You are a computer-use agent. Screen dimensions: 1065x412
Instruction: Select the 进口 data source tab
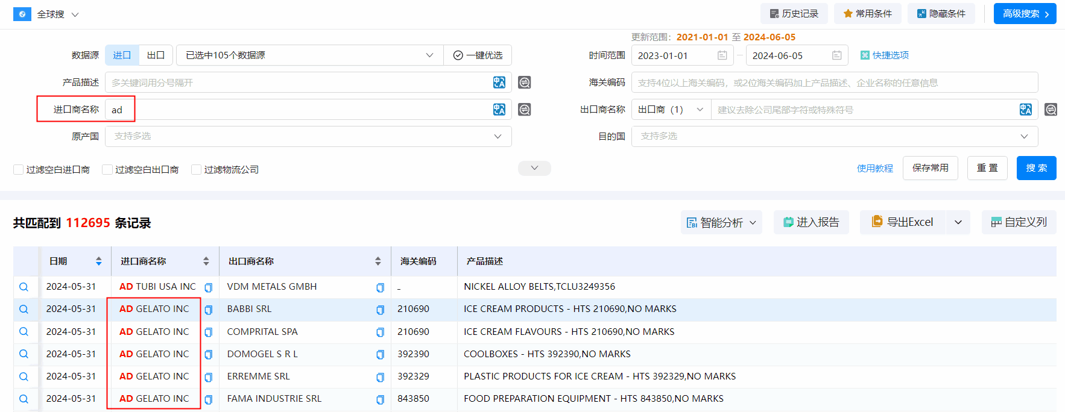pos(122,55)
